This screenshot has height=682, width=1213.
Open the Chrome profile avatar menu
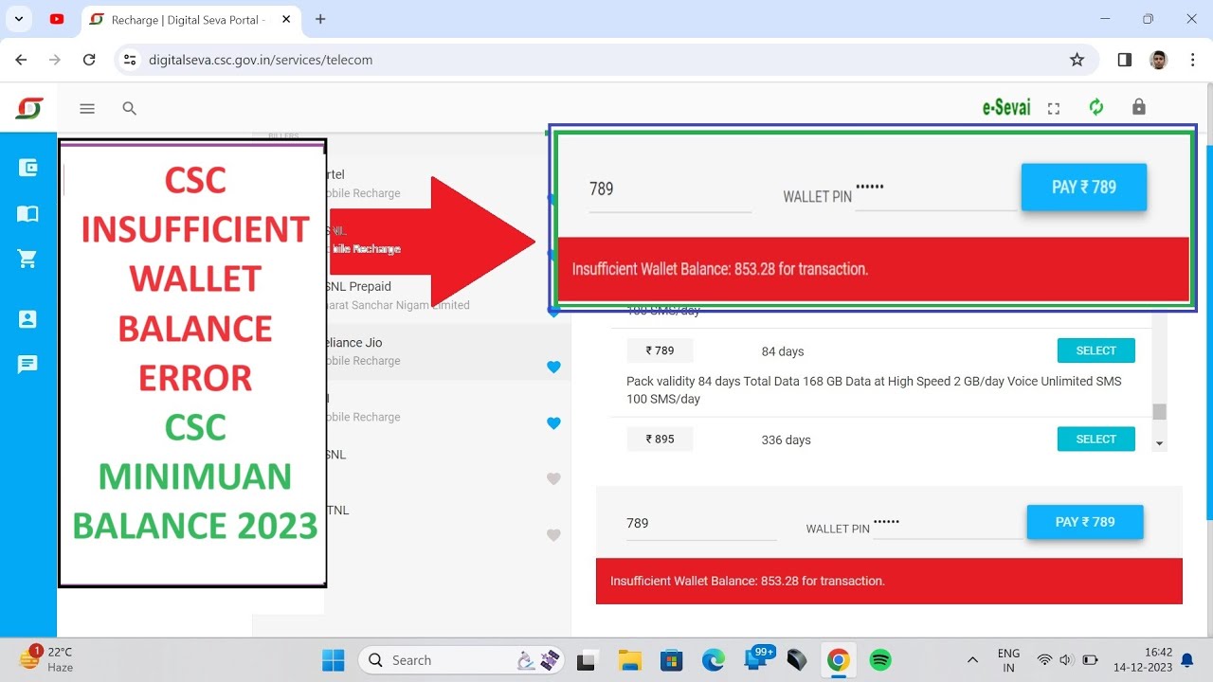[x=1158, y=60]
